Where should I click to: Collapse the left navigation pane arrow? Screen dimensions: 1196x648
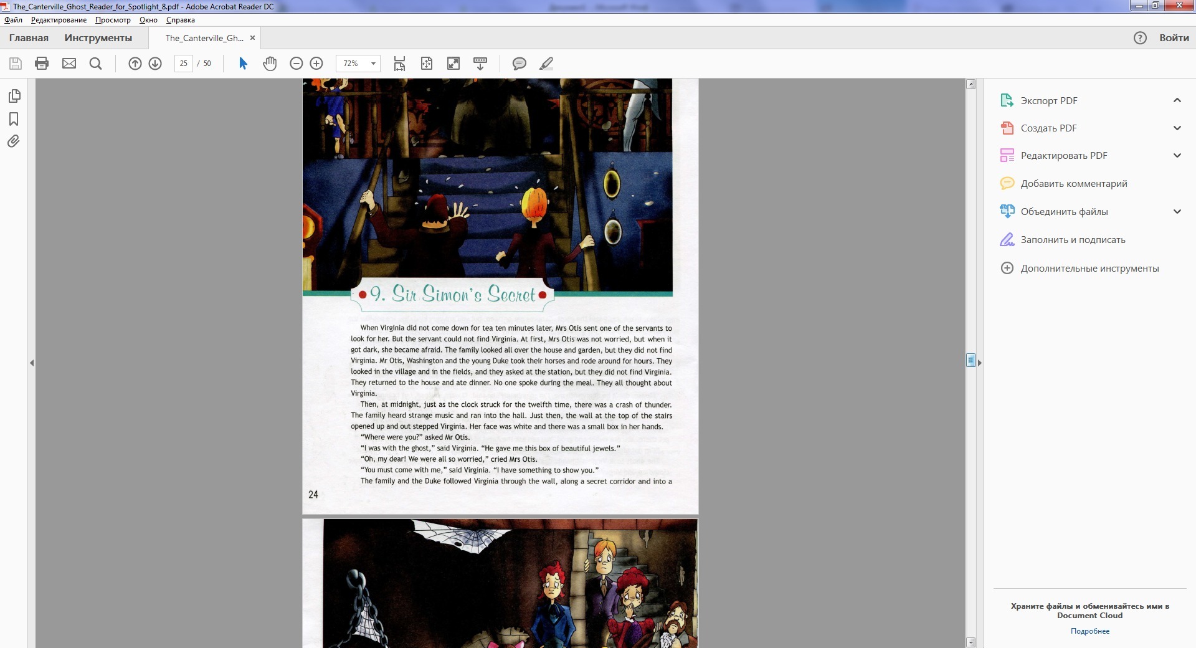[x=32, y=363]
